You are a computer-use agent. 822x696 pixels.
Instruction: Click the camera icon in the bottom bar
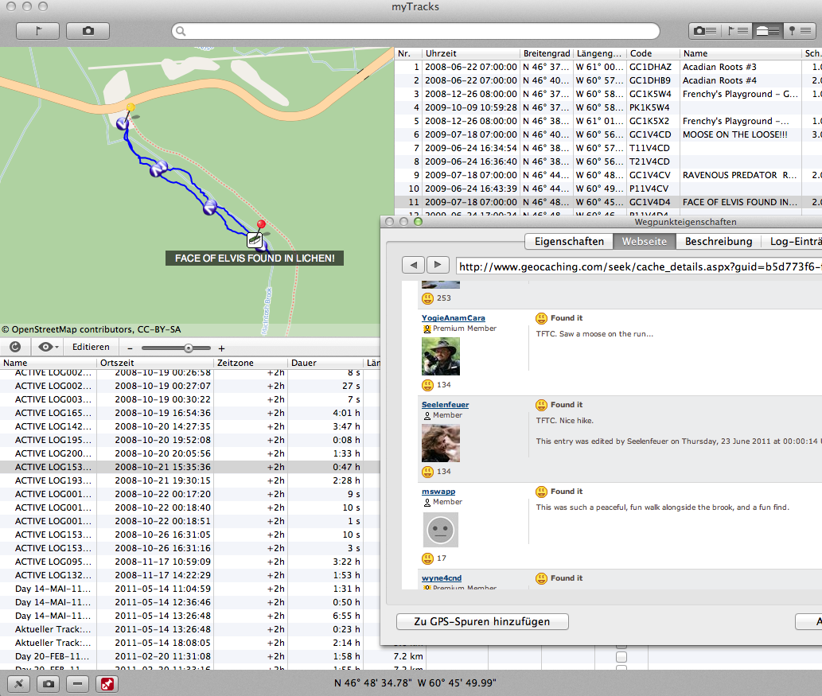(49, 683)
